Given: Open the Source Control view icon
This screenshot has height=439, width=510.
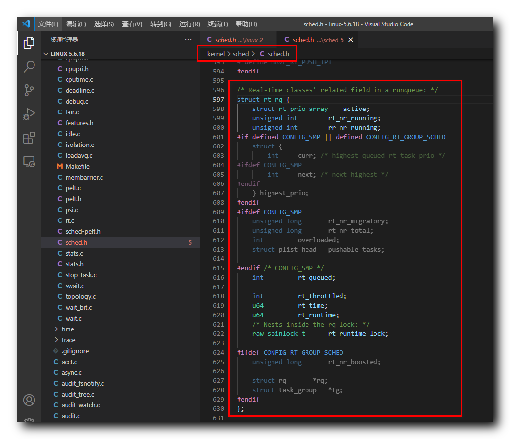Looking at the screenshot, I should coord(29,90).
